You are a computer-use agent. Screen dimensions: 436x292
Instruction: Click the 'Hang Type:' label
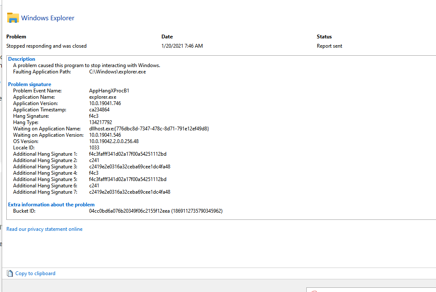[x=26, y=122]
